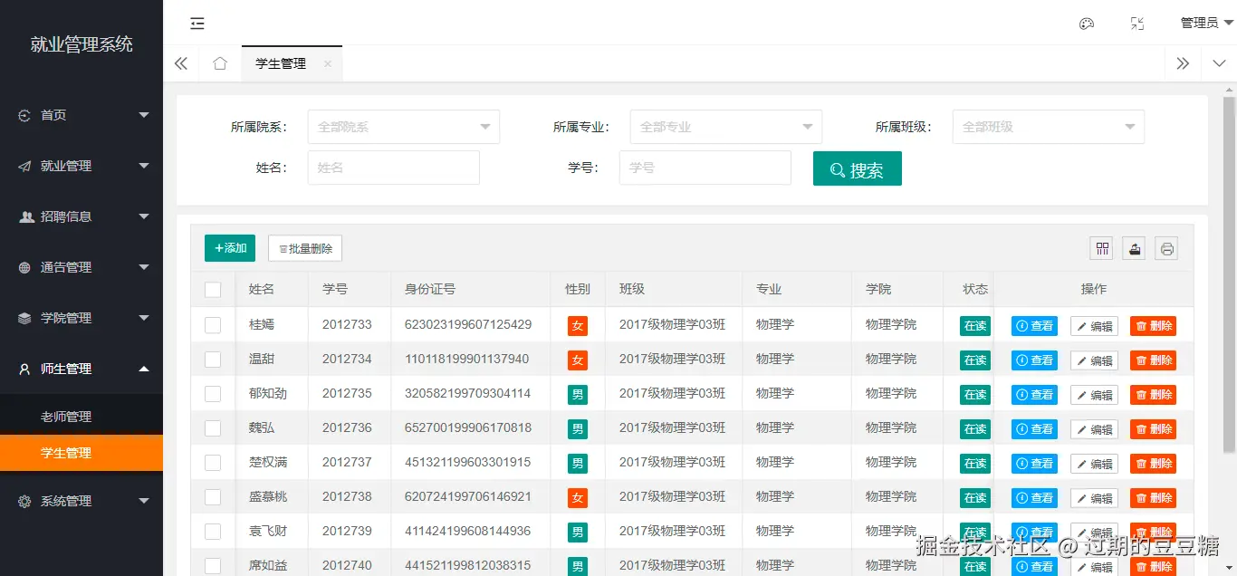
Task: Tick the checkbox for student 温甜
Action: [x=213, y=359]
